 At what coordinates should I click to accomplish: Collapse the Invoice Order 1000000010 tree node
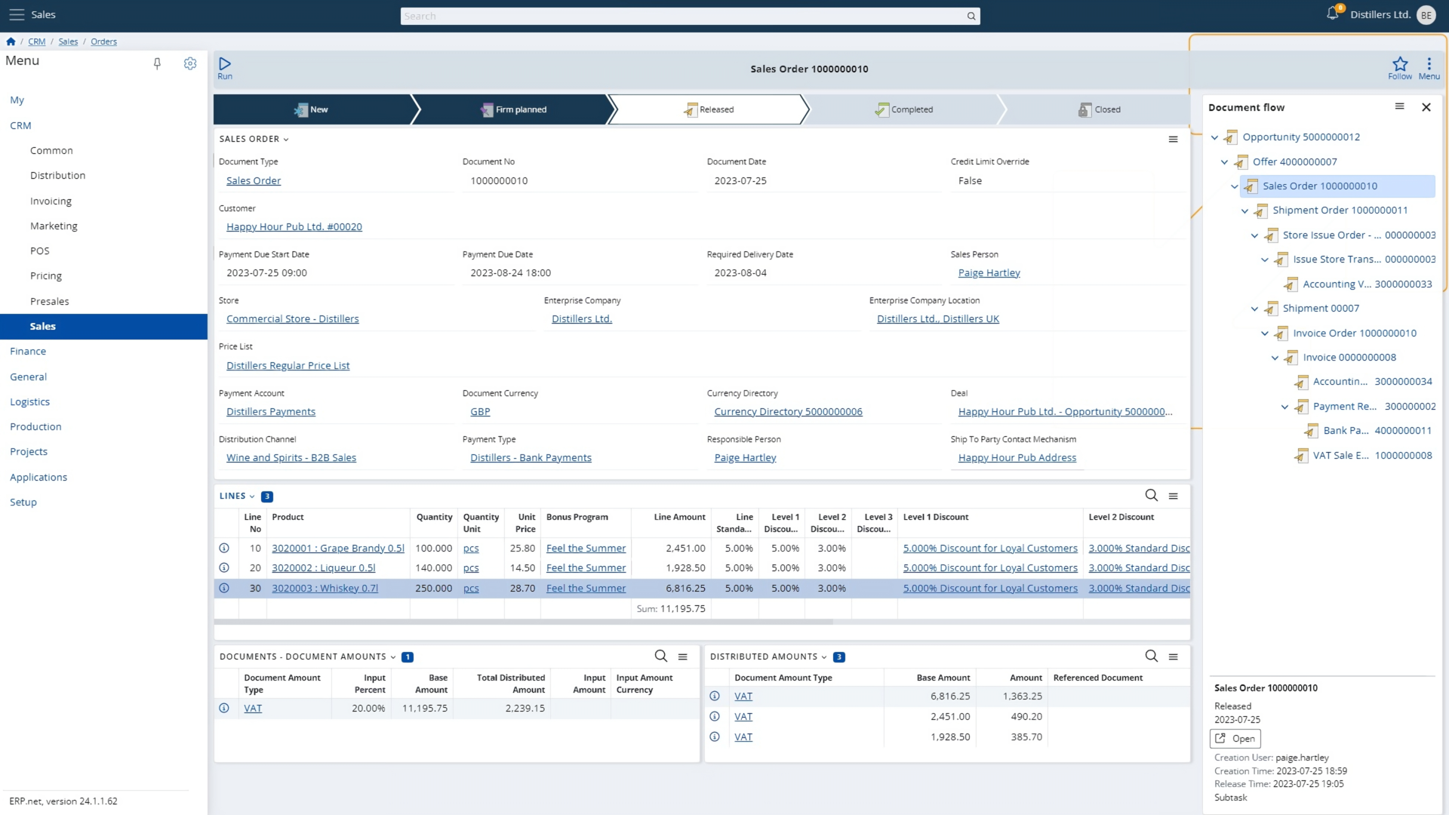click(1266, 333)
